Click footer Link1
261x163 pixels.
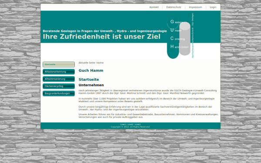123,124
